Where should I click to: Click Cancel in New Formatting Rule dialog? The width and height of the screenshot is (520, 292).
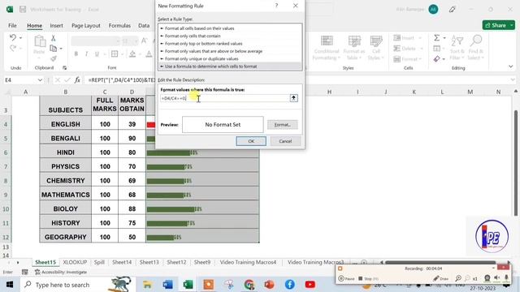pos(285,141)
